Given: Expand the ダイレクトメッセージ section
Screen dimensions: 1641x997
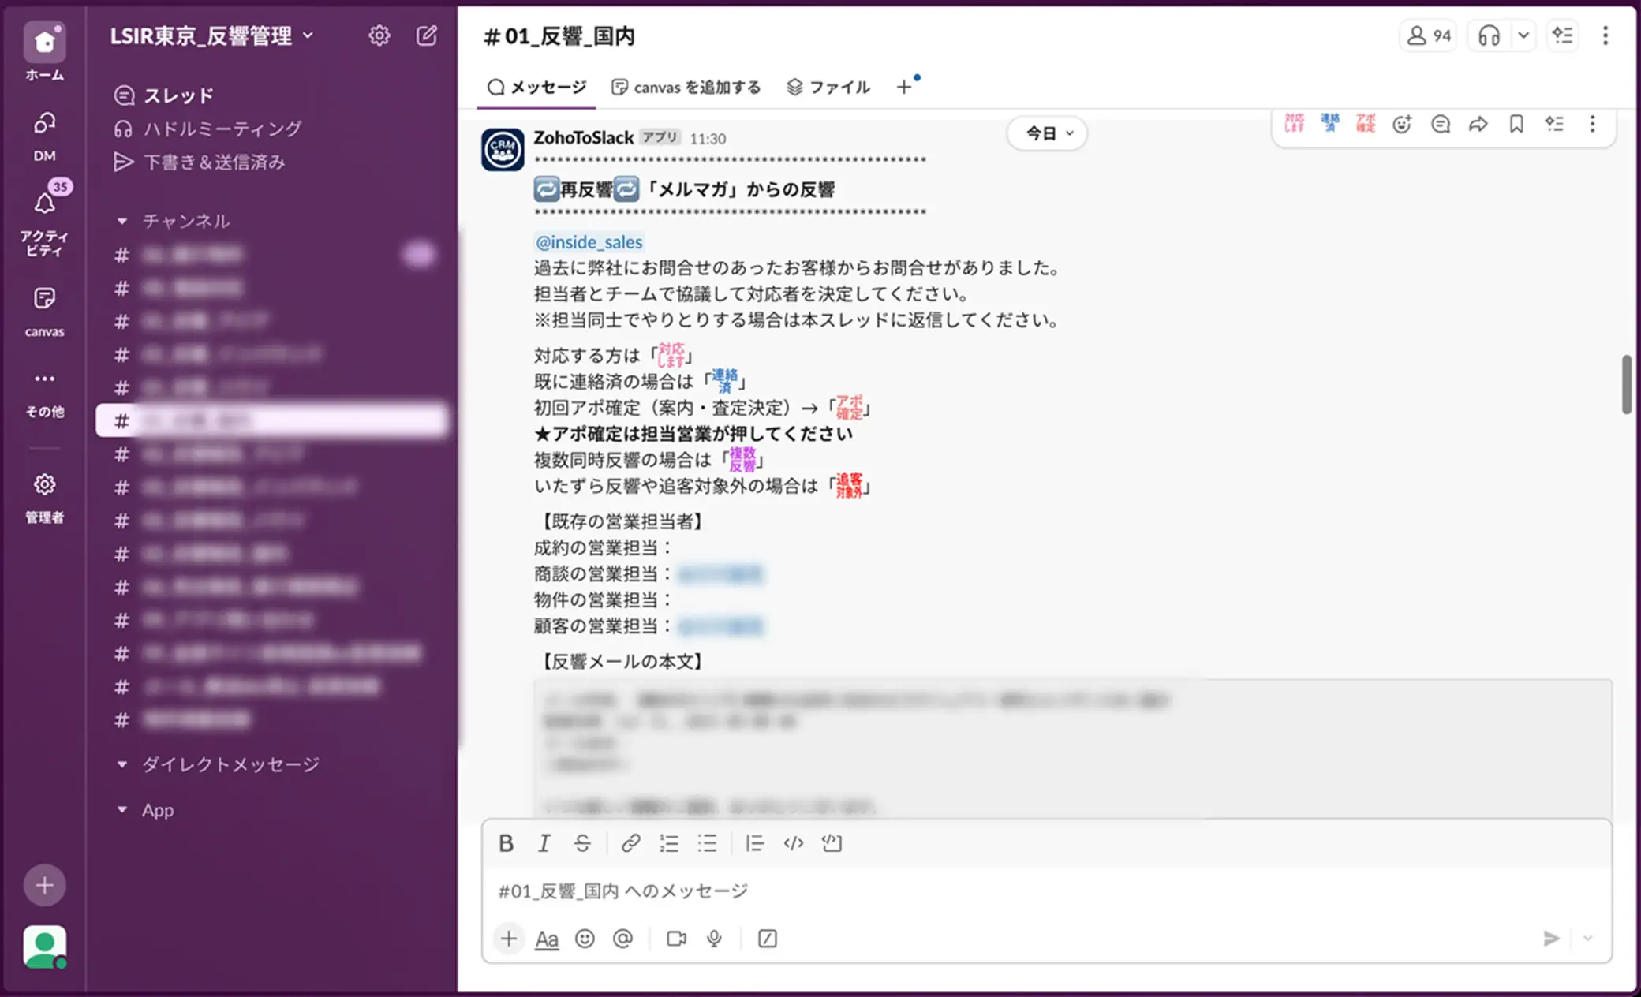Looking at the screenshot, I should coord(122,764).
